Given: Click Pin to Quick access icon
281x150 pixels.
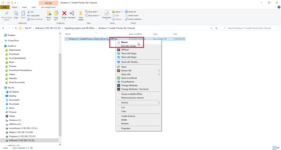Looking at the screenshot, I should tap(6, 13).
